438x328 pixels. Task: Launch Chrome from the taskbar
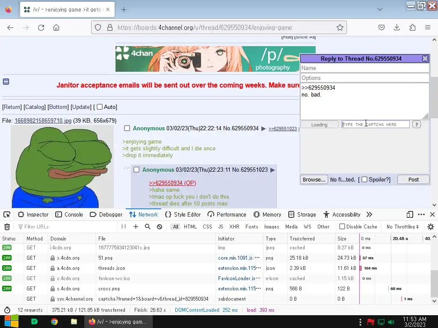pyautogui.click(x=54, y=322)
